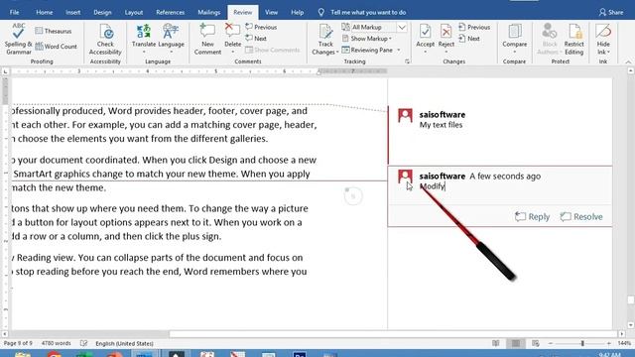Switch to the Layout tab
The width and height of the screenshot is (635, 357).
click(x=134, y=12)
